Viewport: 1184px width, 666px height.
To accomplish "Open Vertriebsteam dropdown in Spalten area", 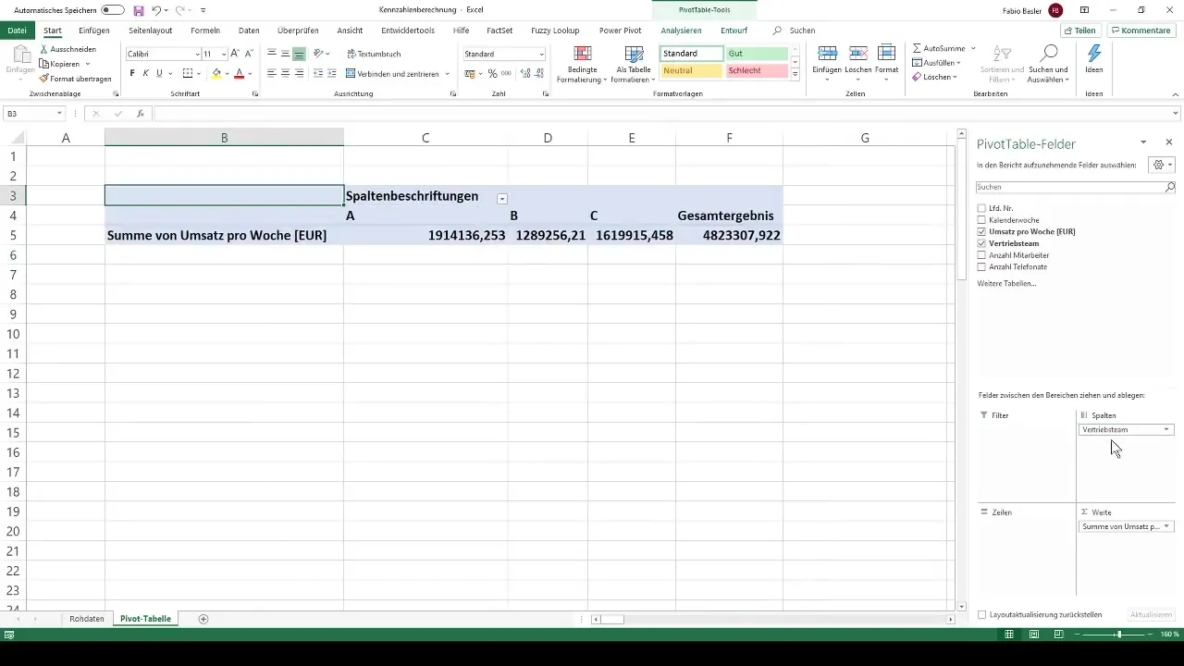I will [x=1166, y=429].
